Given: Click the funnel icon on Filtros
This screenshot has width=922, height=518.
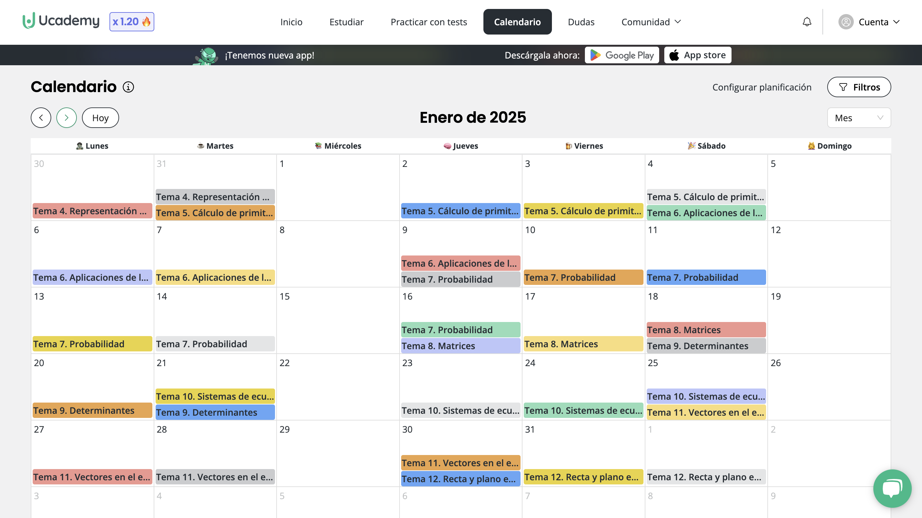Looking at the screenshot, I should tap(843, 87).
